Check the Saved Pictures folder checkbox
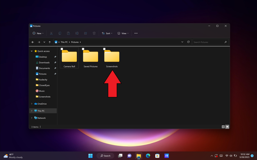This screenshot has height=160, width=257. [x=83, y=49]
